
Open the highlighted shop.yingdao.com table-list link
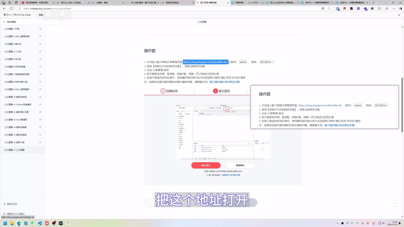tap(205, 62)
